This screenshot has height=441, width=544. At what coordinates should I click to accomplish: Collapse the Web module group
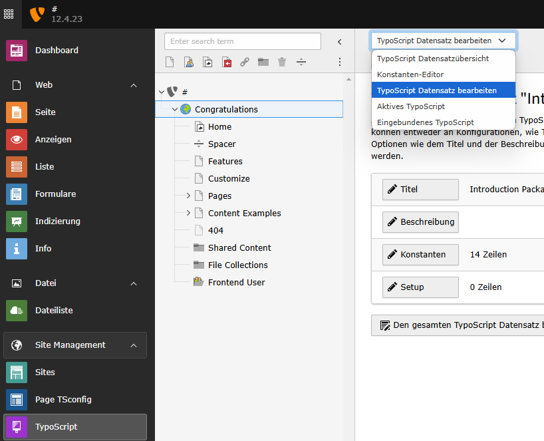(134, 85)
